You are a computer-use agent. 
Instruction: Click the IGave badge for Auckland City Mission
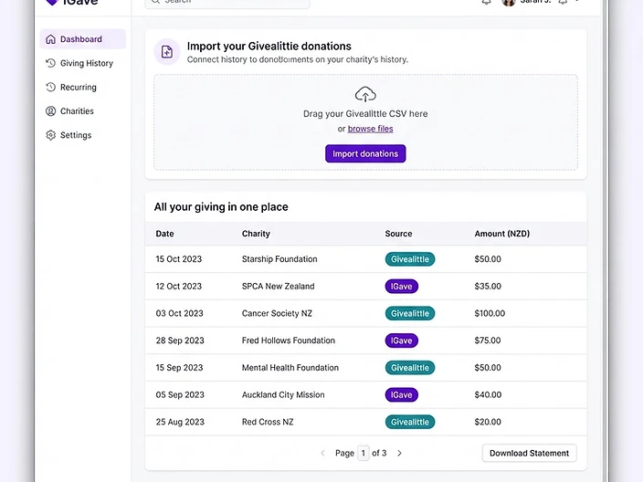tap(402, 394)
